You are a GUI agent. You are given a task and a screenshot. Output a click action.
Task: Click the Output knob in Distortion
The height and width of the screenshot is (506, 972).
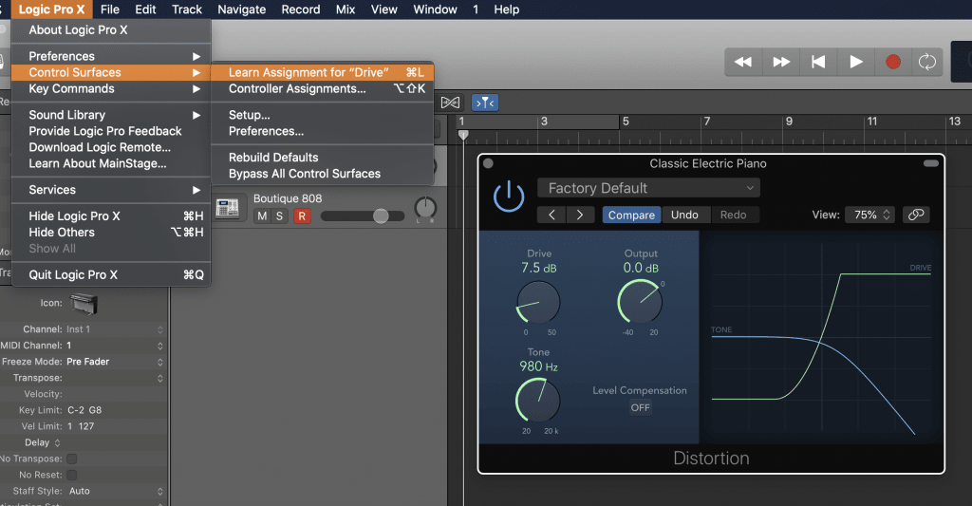coord(641,302)
